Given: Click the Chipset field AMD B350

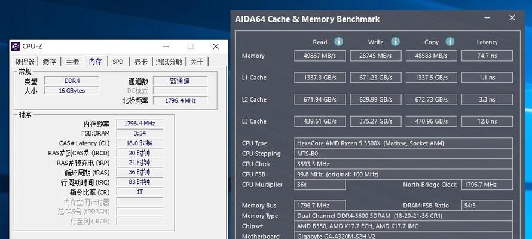Looking at the screenshot, I should (x=403, y=226).
